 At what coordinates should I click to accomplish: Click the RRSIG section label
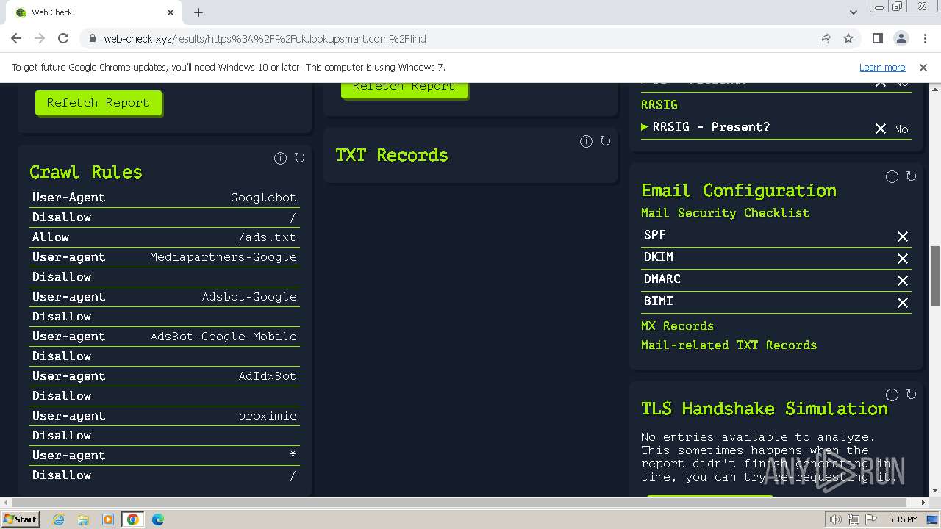coord(659,104)
